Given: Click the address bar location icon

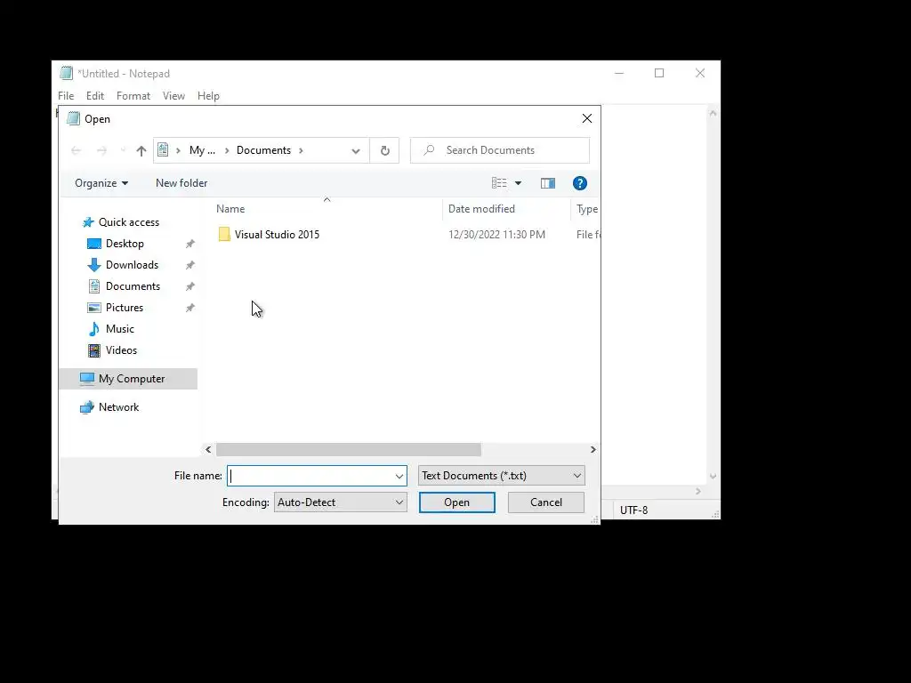Looking at the screenshot, I should coord(164,149).
